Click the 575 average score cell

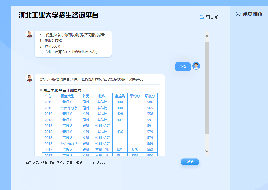pos(135,150)
